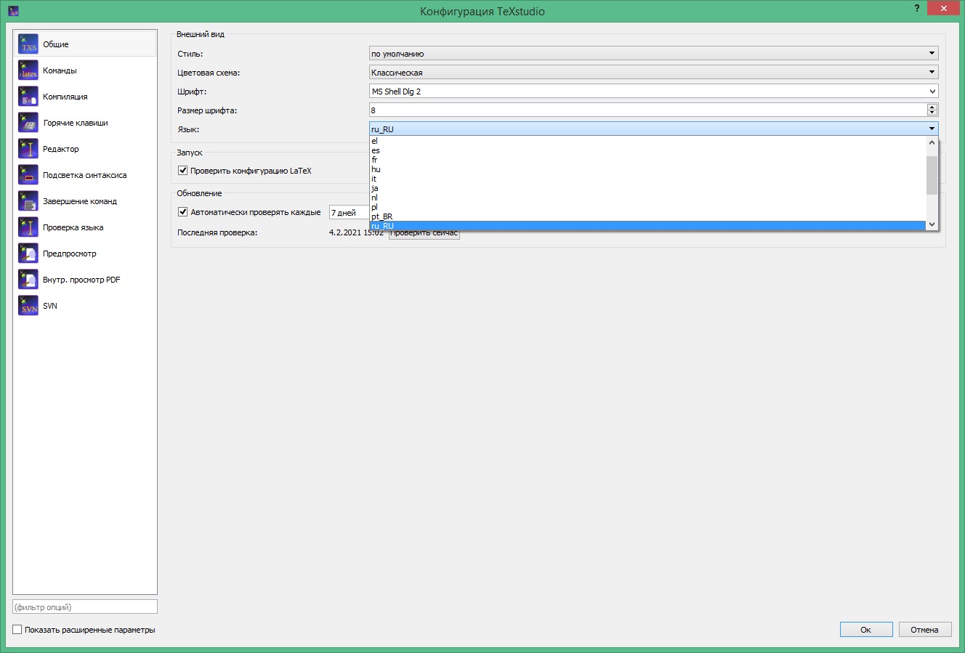The image size is (965, 653).
Task: Click the TeXstudio title bar app icon
Action: click(13, 11)
